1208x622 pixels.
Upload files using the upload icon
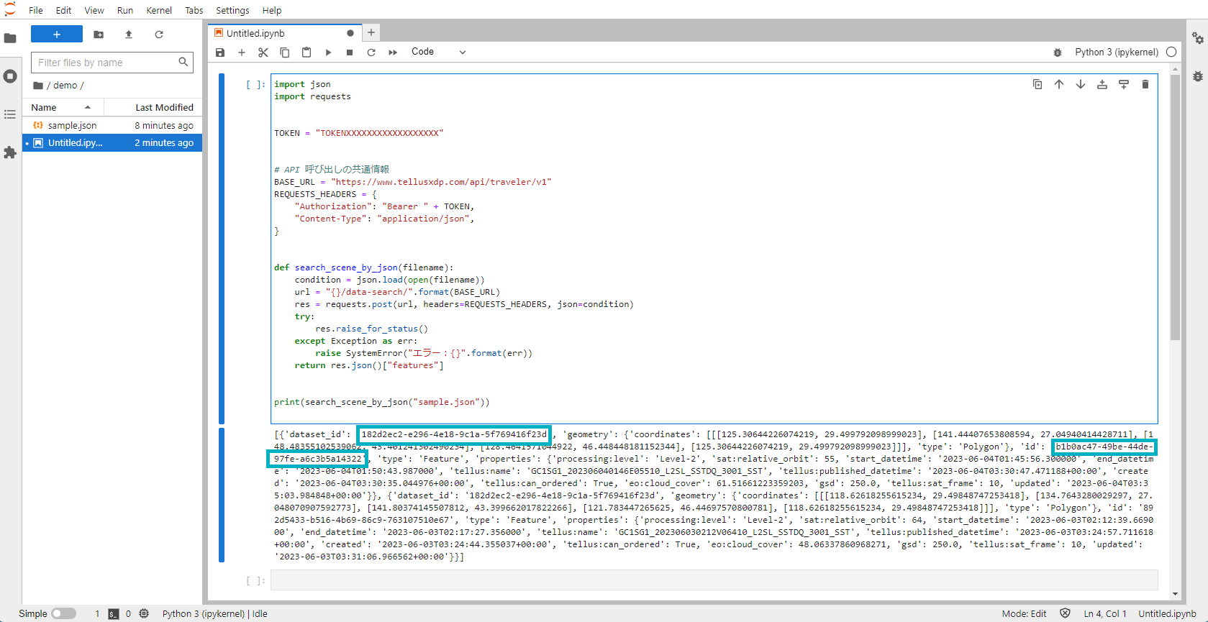click(129, 35)
